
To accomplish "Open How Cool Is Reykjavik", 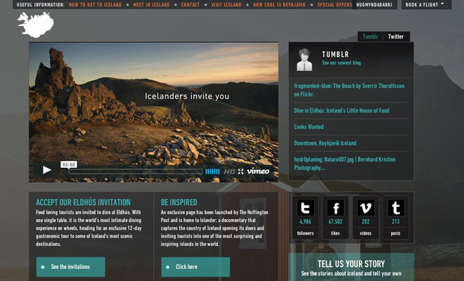I will click(279, 5).
